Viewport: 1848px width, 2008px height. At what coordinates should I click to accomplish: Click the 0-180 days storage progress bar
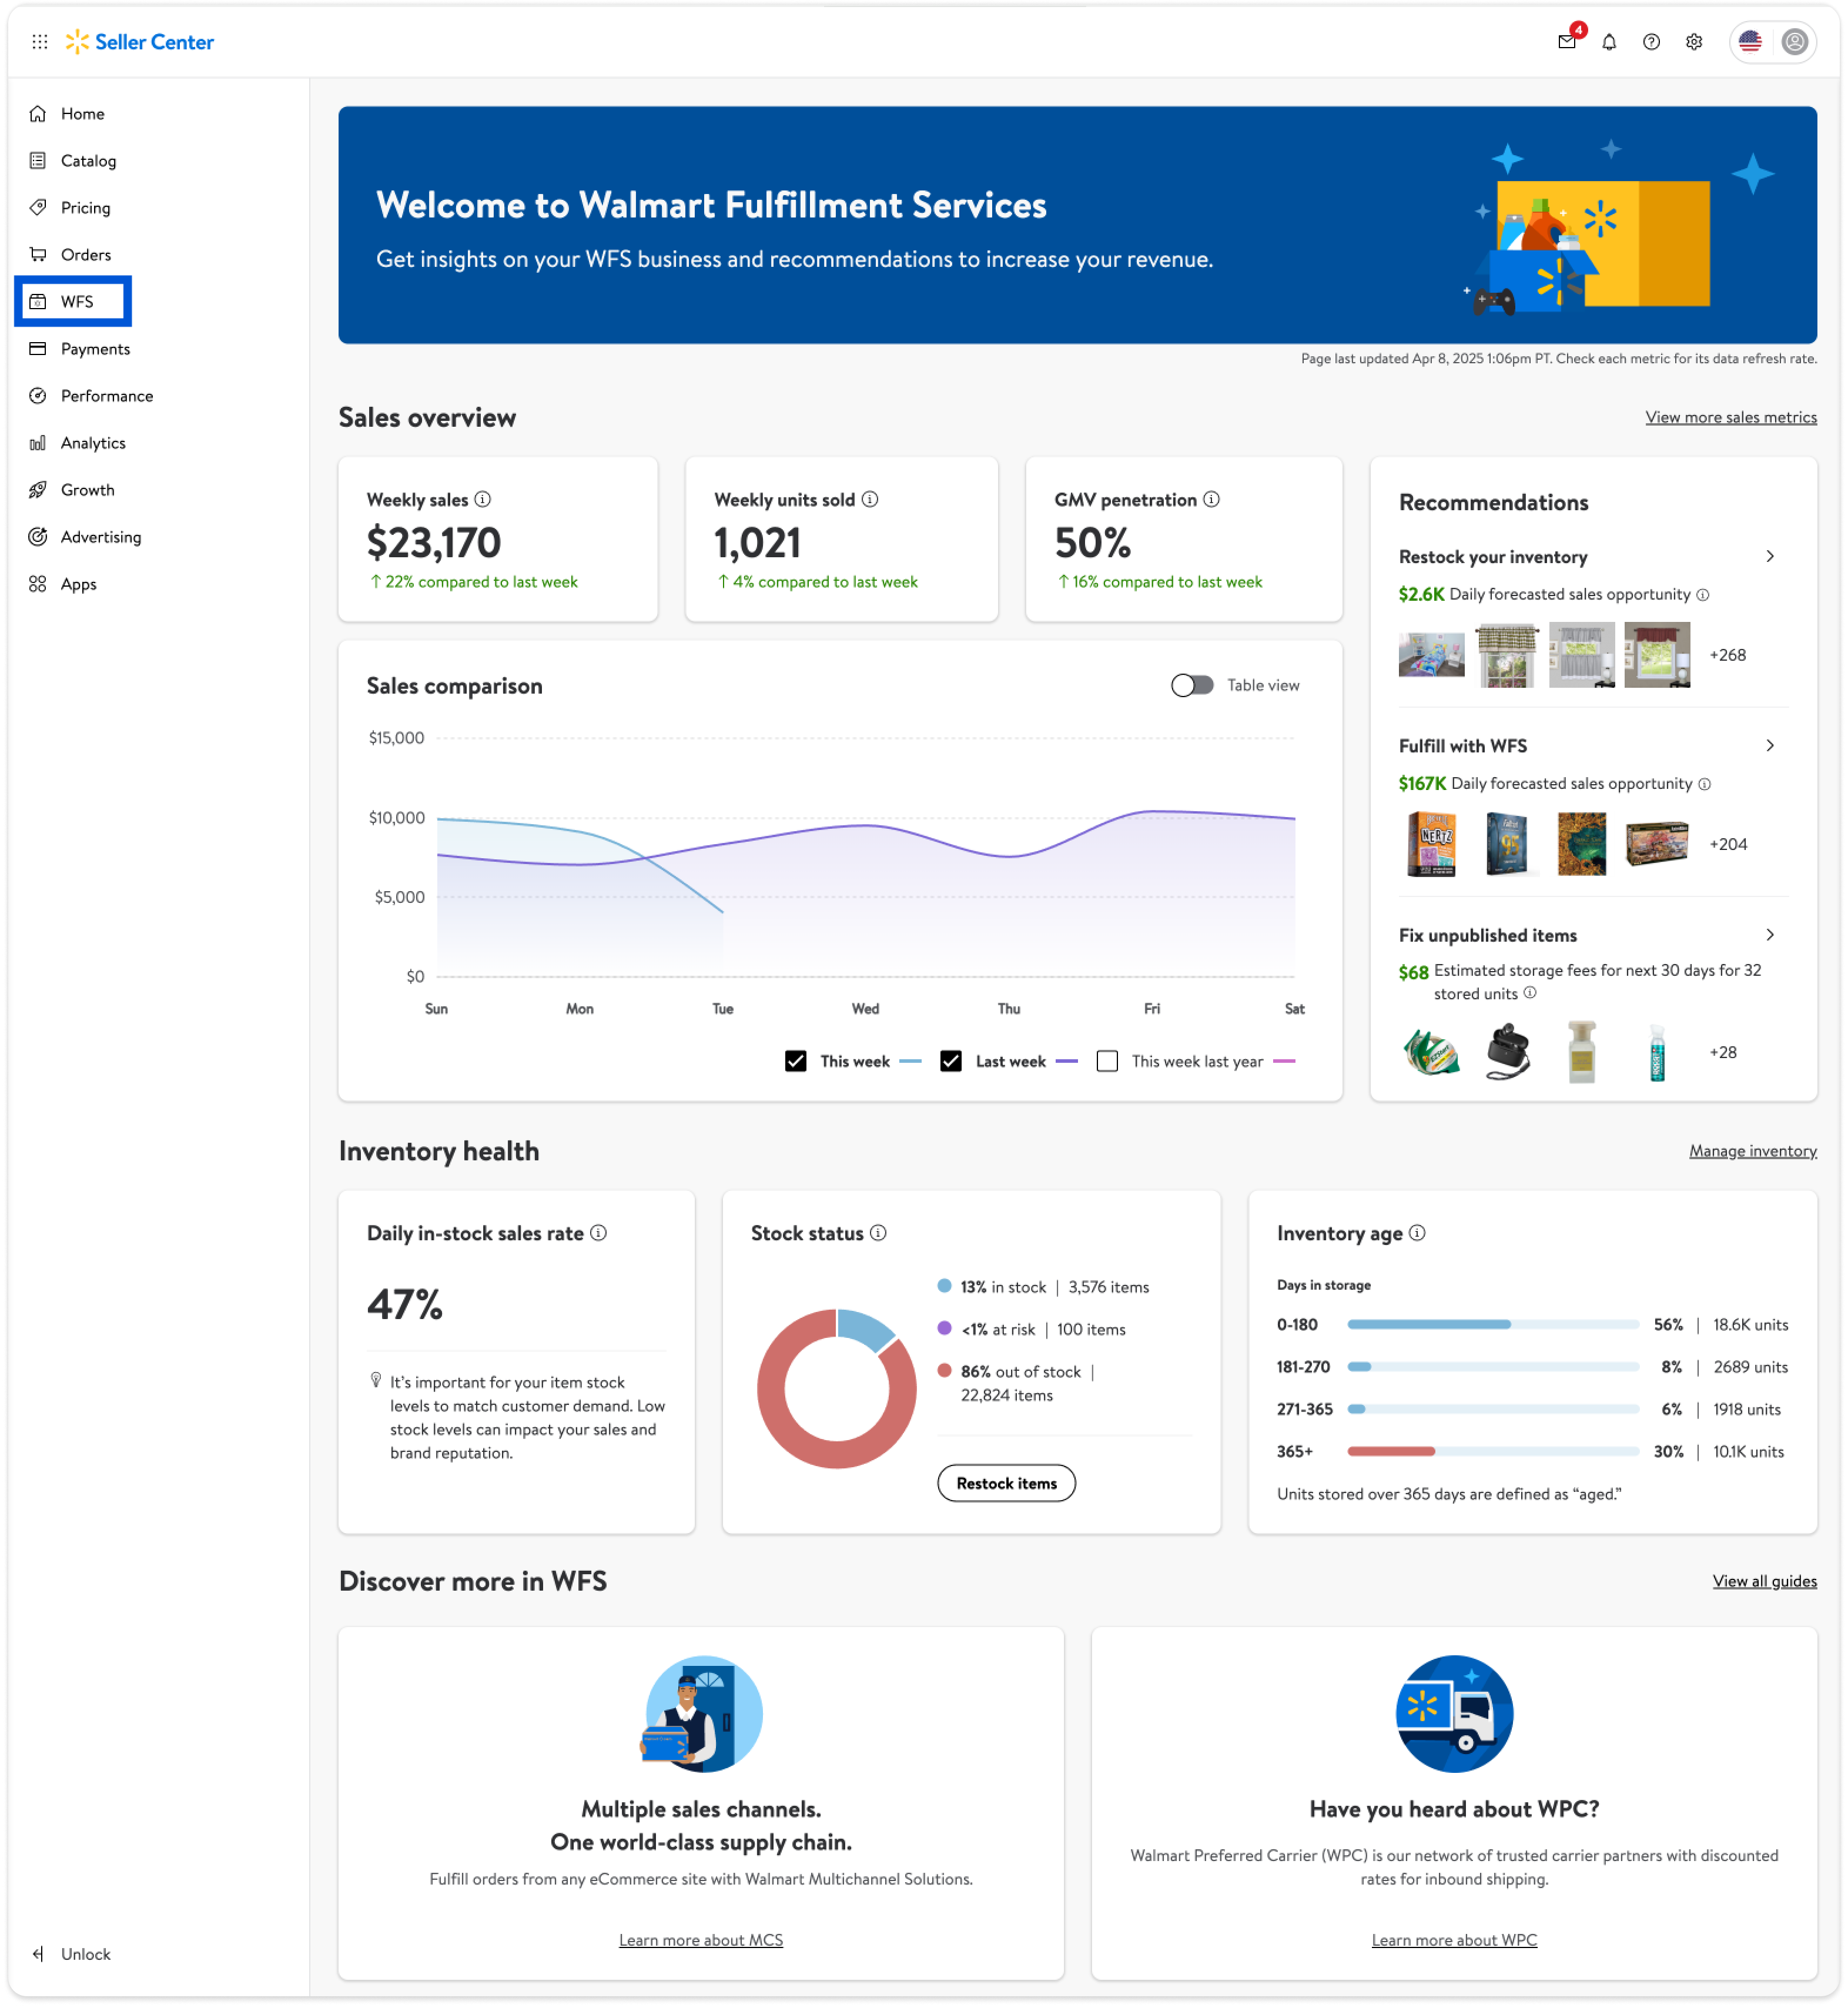point(1493,1325)
